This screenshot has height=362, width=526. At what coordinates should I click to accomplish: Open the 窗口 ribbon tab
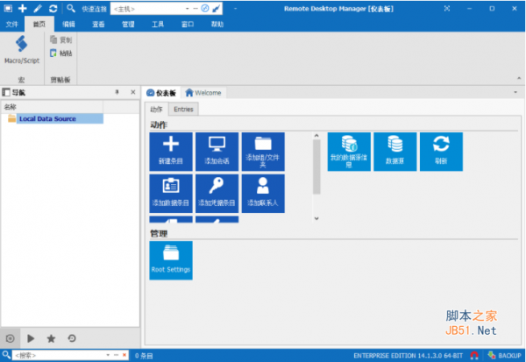(x=188, y=25)
